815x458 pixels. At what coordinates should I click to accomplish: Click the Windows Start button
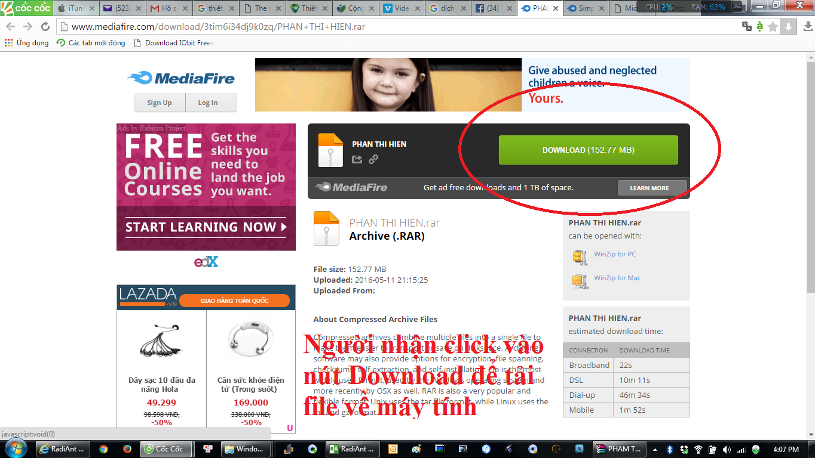16,448
